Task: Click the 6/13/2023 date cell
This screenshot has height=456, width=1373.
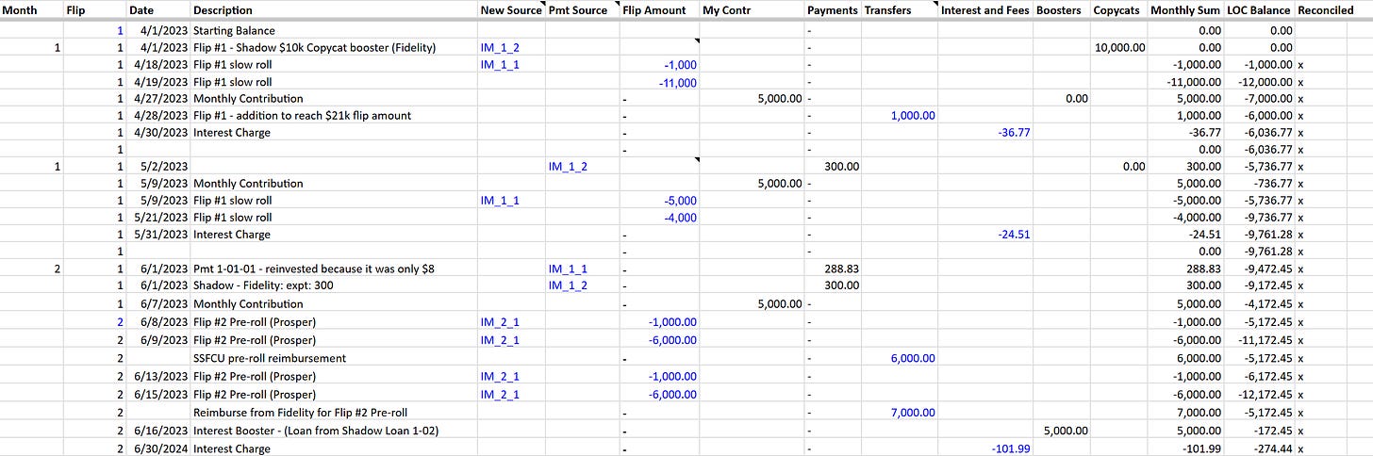Action: point(158,376)
